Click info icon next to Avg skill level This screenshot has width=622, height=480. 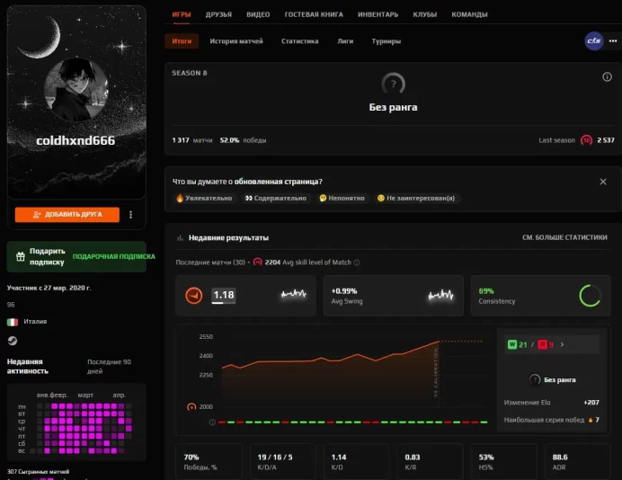[x=357, y=262]
